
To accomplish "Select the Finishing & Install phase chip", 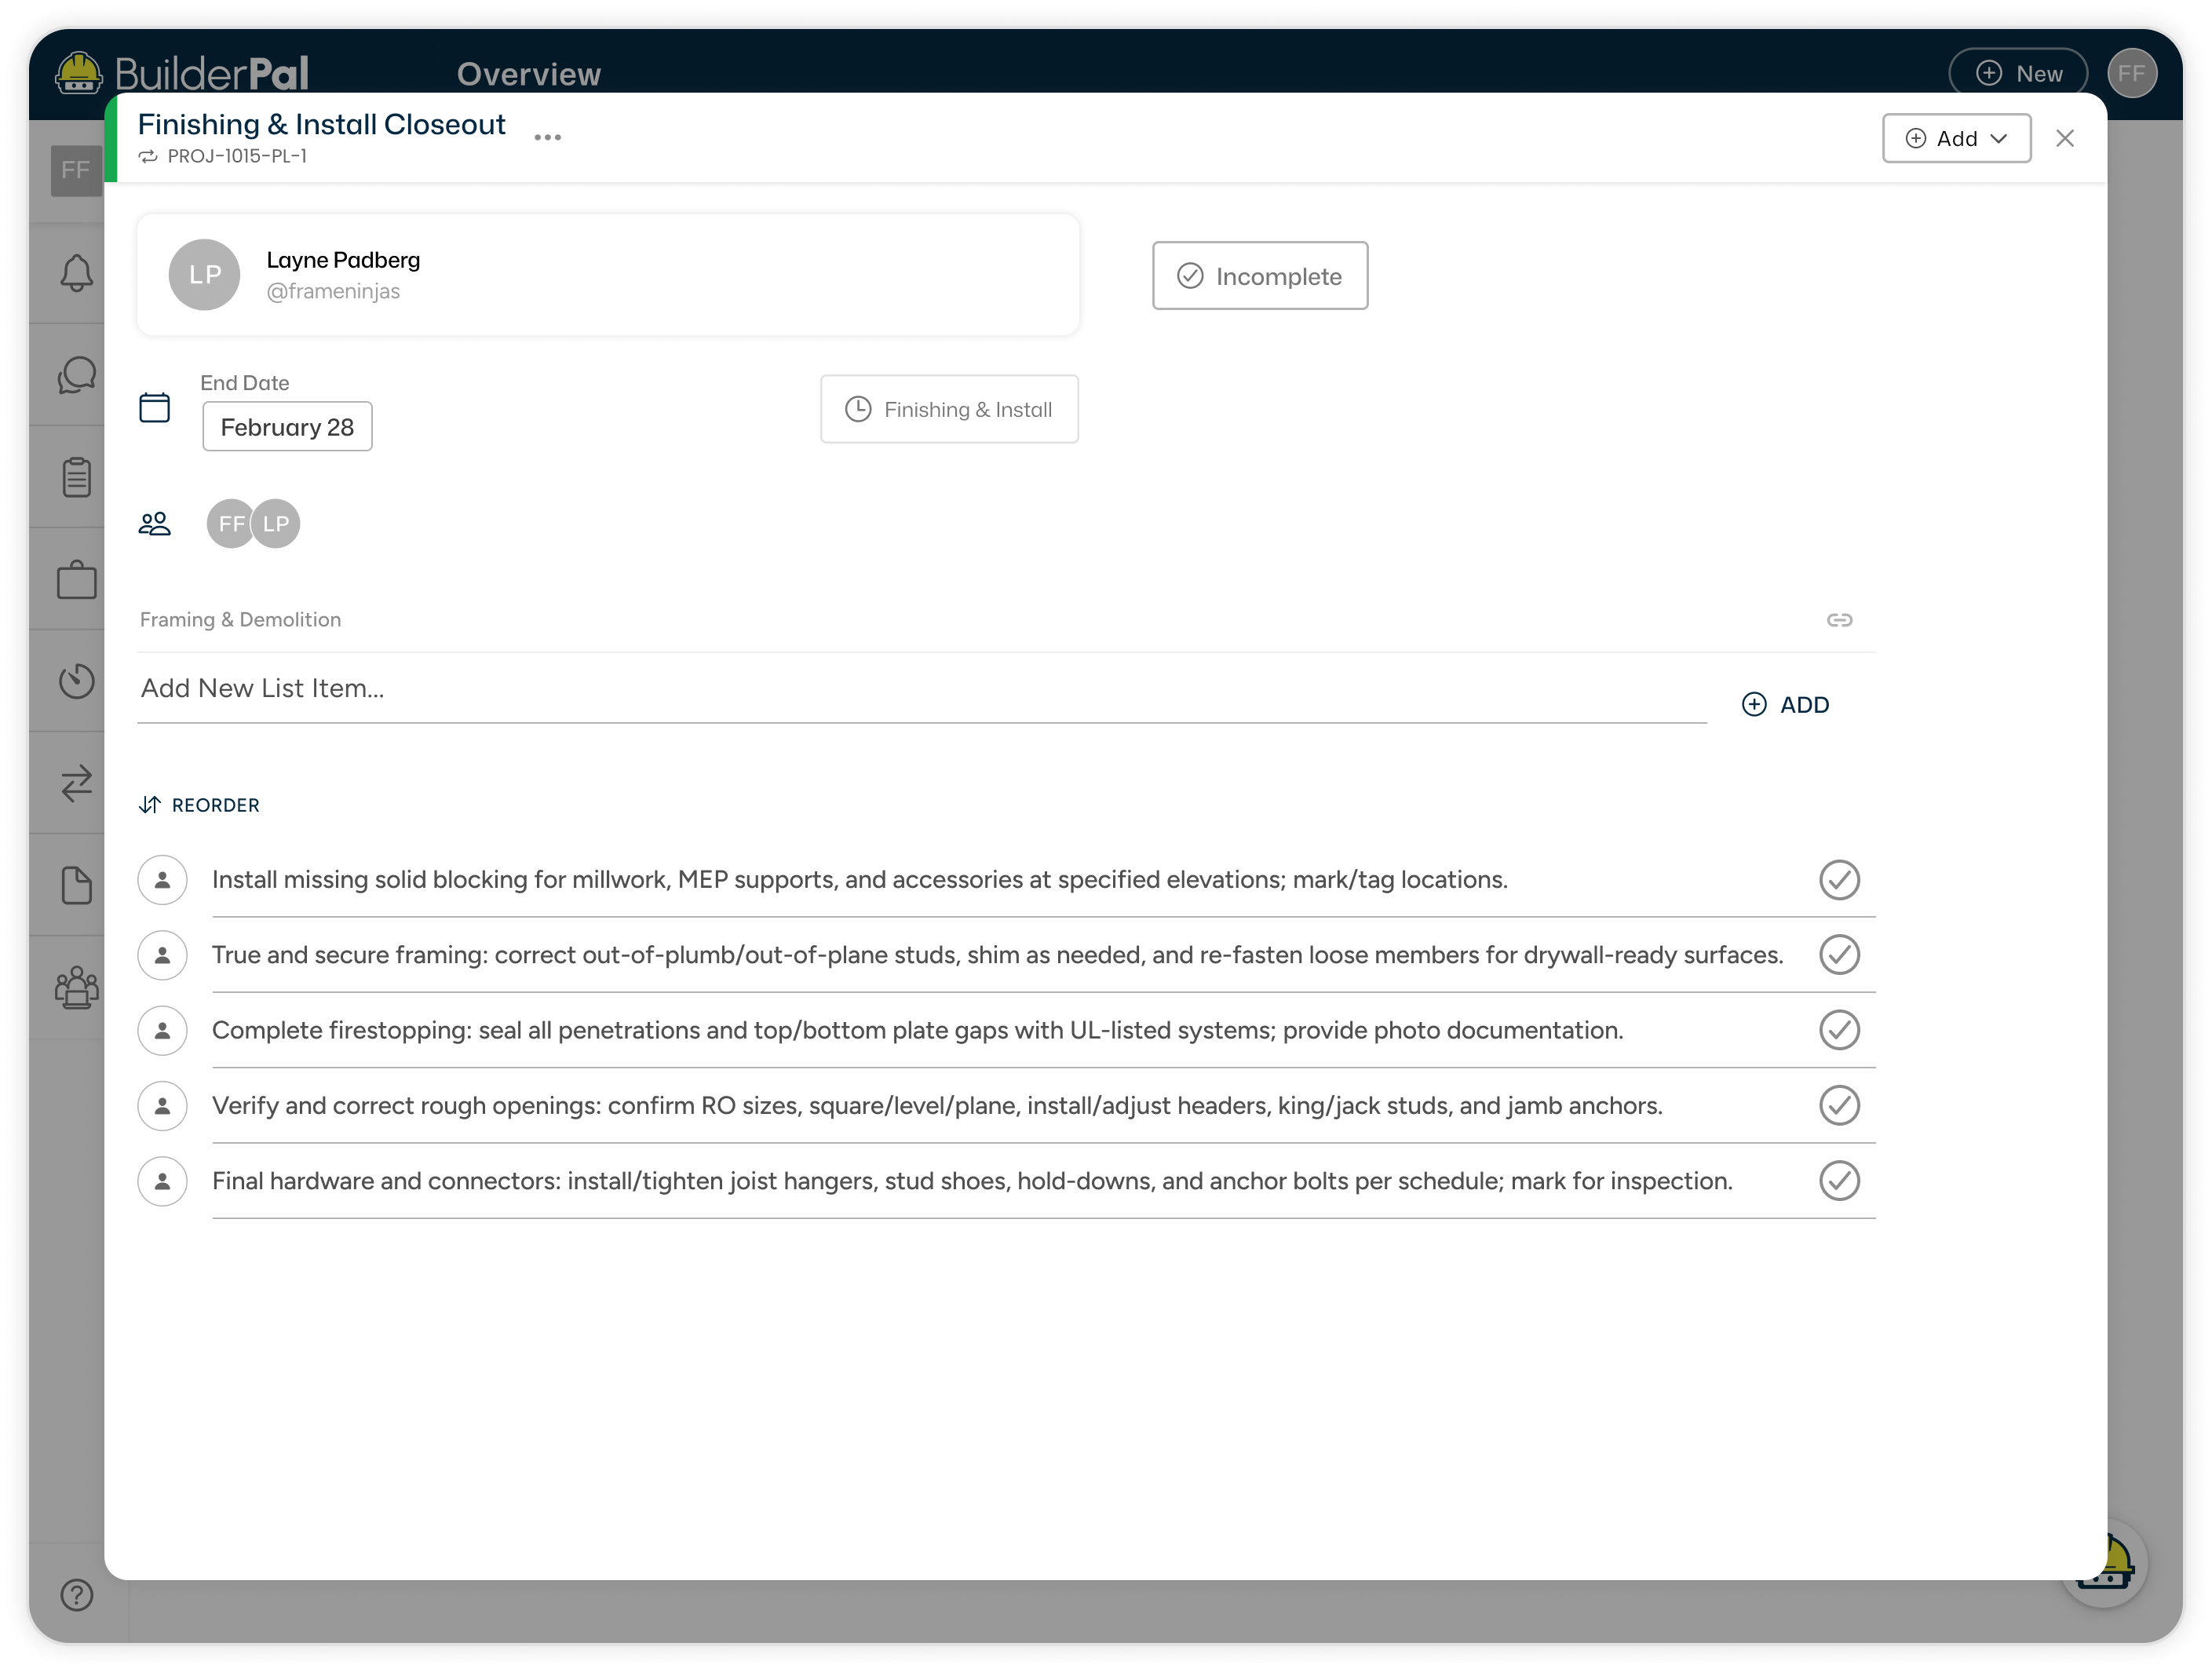I will [948, 408].
